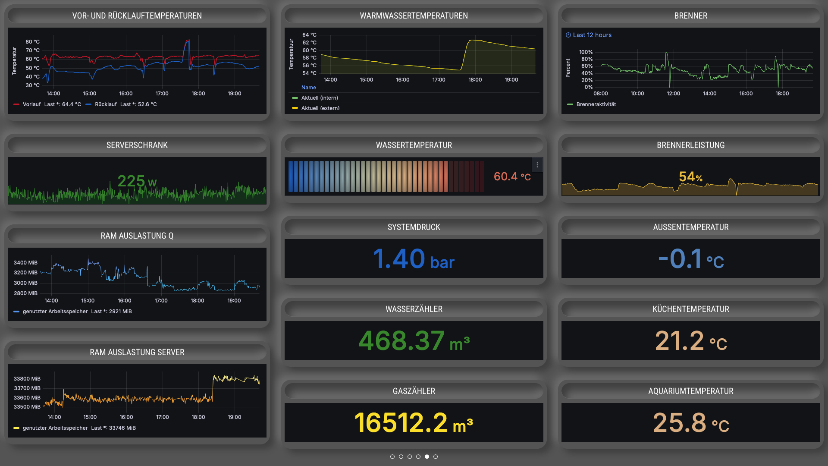Click the 60.4 °C Wassertemperatur reading
The width and height of the screenshot is (828, 466).
click(512, 176)
